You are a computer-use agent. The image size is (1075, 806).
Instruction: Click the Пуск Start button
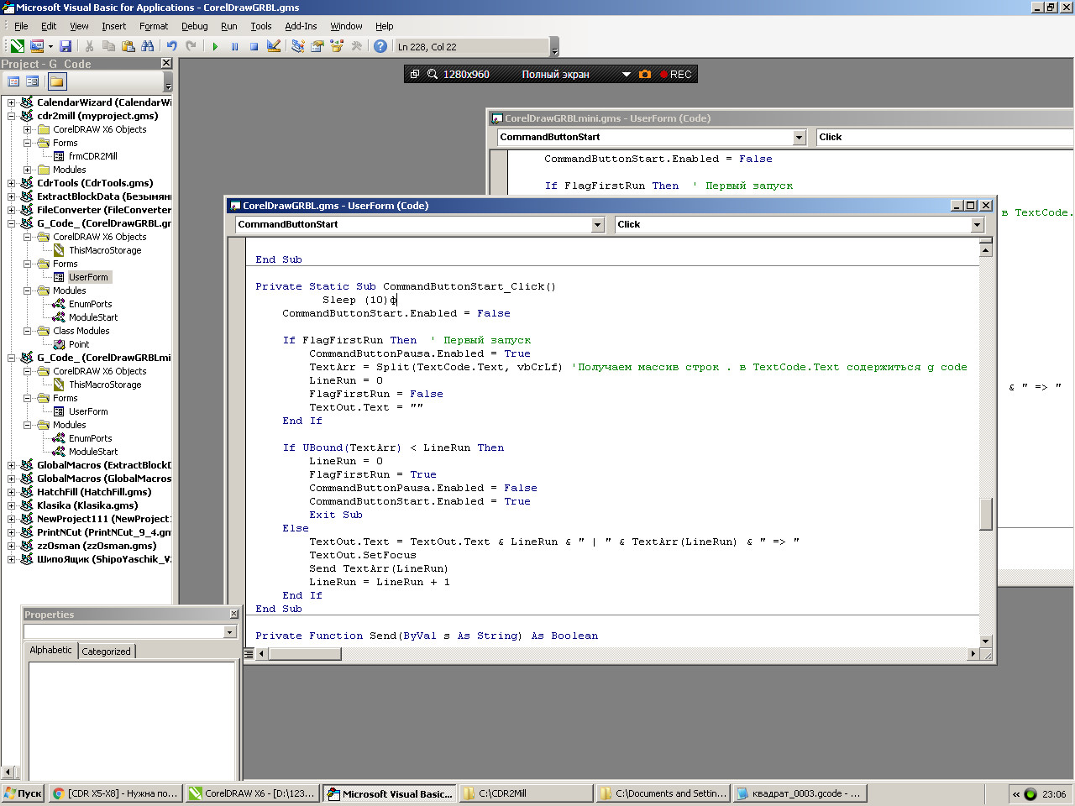pos(23,793)
